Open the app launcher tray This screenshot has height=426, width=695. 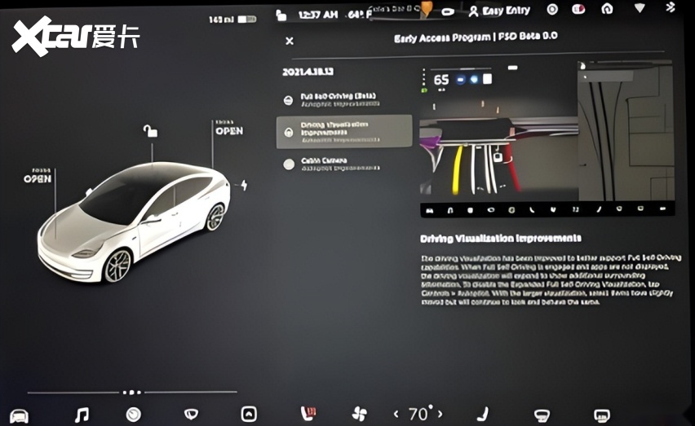[249, 414]
